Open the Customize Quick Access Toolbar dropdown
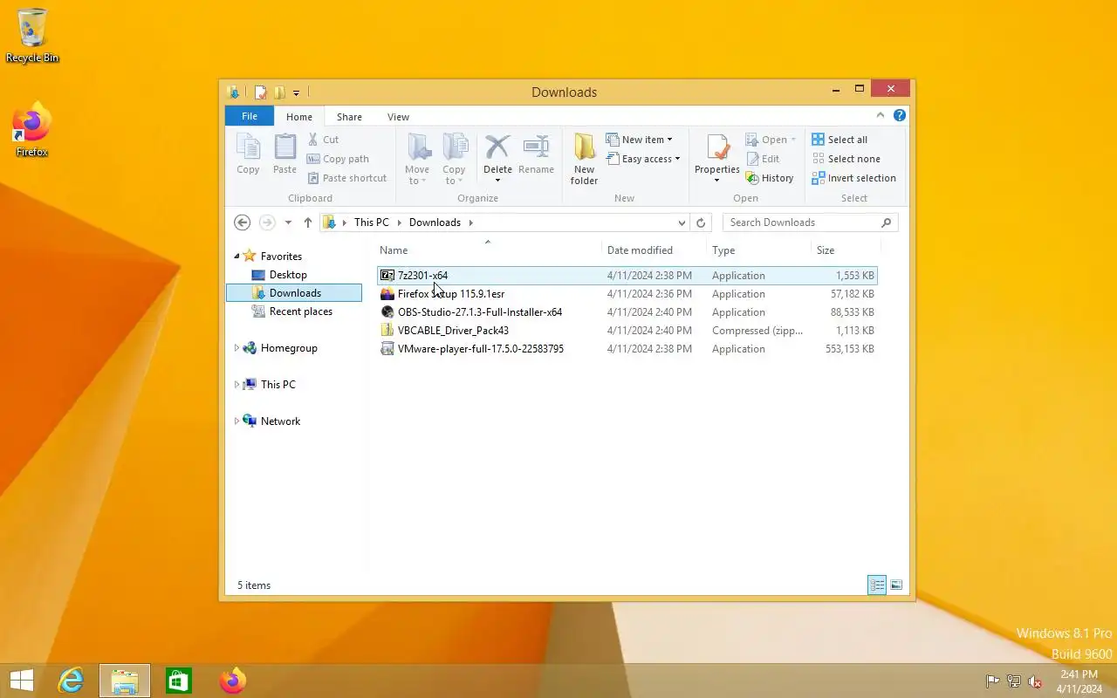 click(x=297, y=92)
